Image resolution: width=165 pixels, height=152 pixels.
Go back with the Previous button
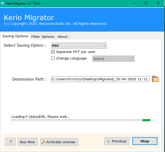point(117,141)
